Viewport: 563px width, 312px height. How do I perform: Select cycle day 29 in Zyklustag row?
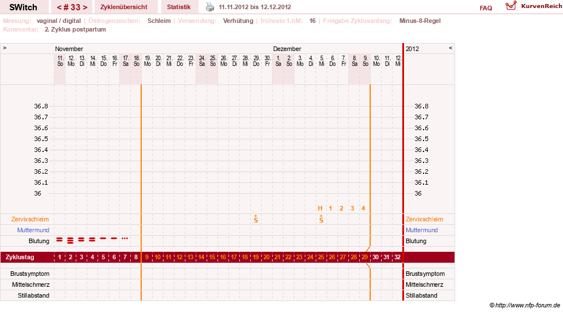pos(364,257)
